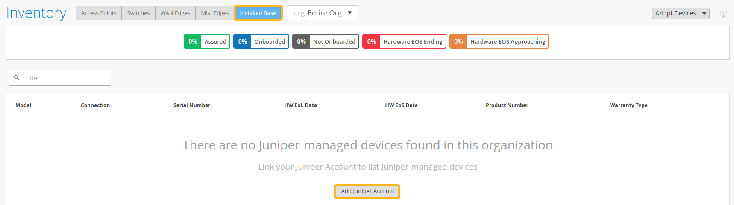Viewport: 734px width, 205px height.
Task: Sort by HW EoL Date column
Action: click(301, 105)
